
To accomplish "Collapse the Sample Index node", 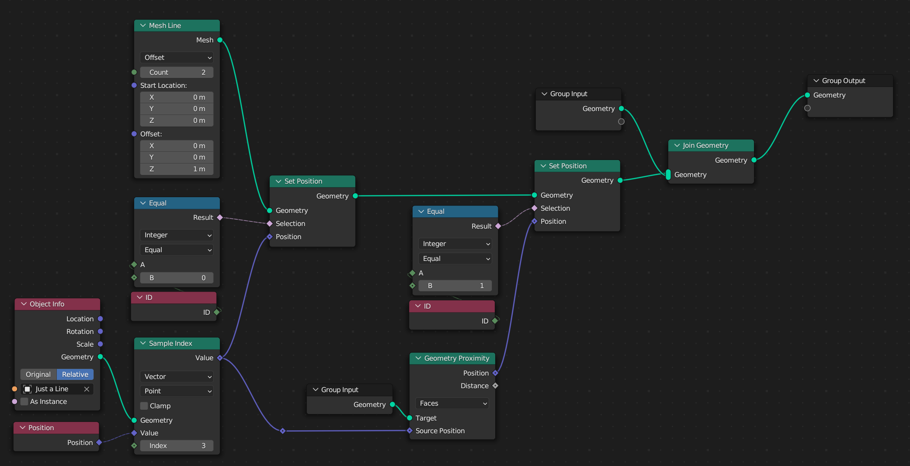I will tap(143, 343).
